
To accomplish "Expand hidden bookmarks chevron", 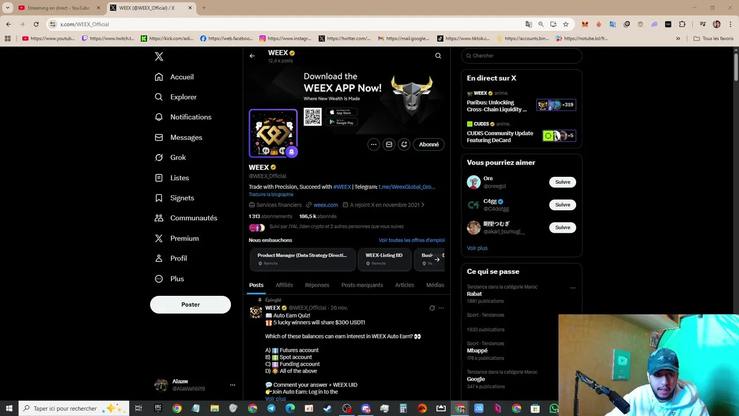I will pyautogui.click(x=678, y=39).
